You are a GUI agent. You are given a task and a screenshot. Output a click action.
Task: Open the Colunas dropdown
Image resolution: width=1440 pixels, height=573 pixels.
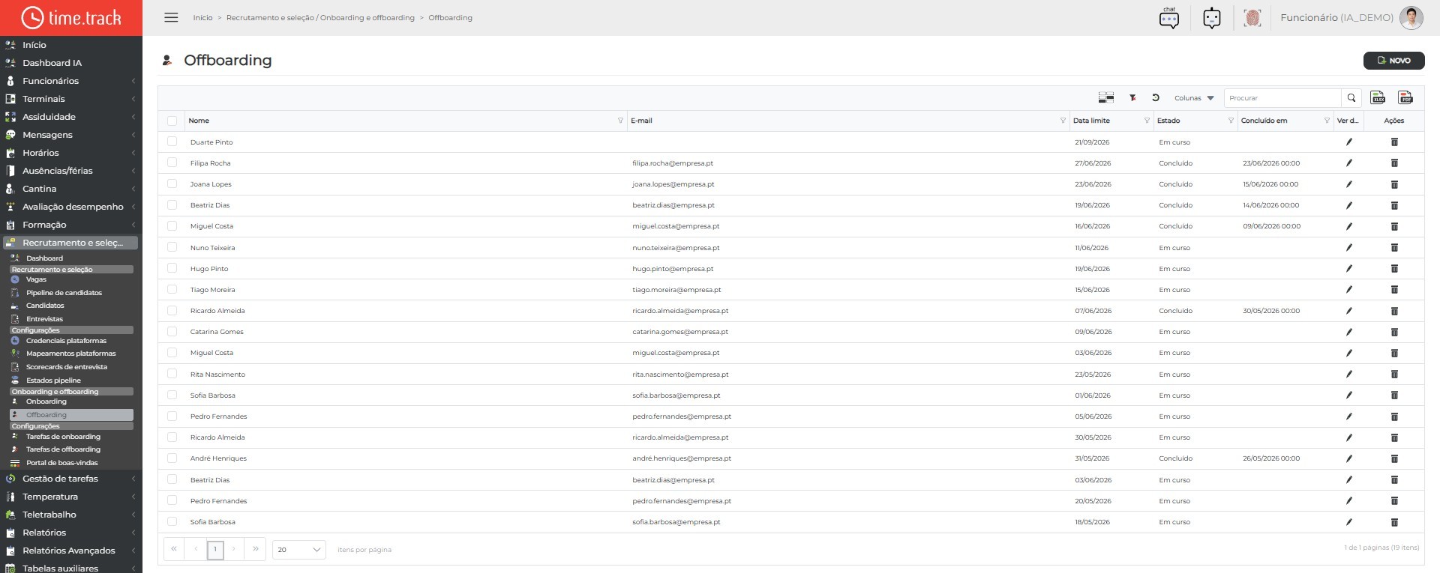1194,98
